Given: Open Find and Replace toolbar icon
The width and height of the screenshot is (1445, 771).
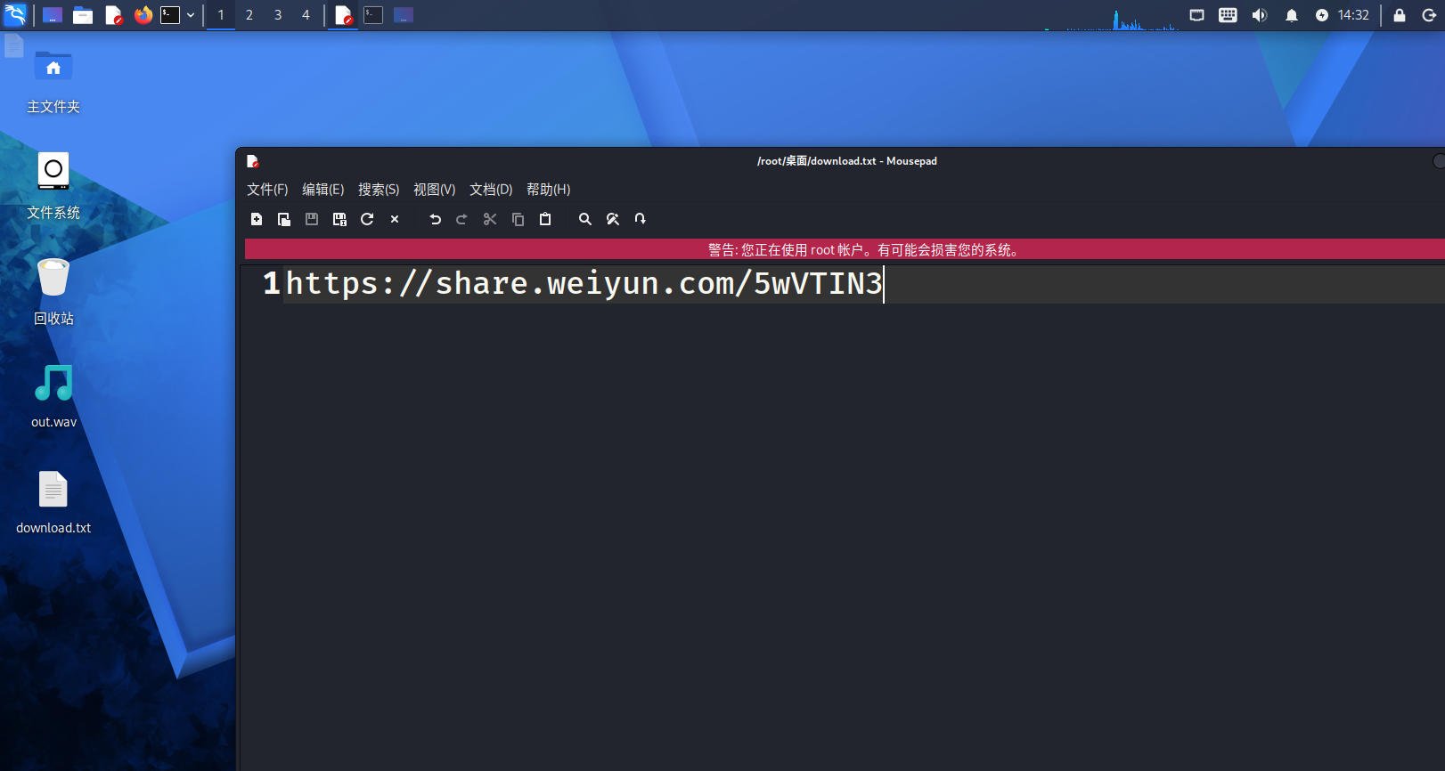Looking at the screenshot, I should pos(613,219).
